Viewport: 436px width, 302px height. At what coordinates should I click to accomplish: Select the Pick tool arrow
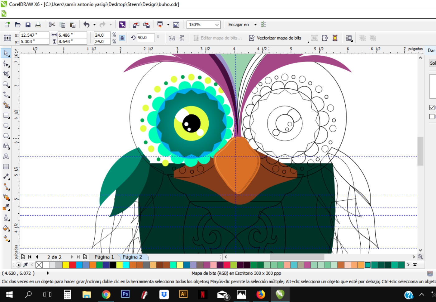point(6,53)
